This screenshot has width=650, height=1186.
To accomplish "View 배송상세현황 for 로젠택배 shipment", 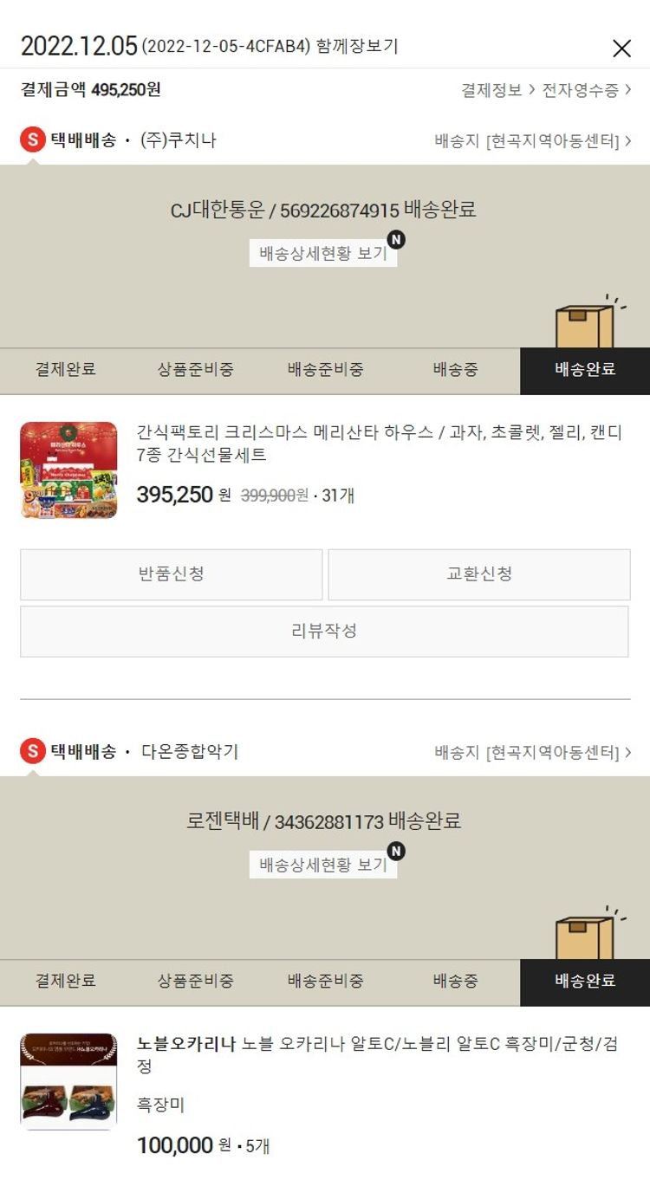I will click(323, 865).
